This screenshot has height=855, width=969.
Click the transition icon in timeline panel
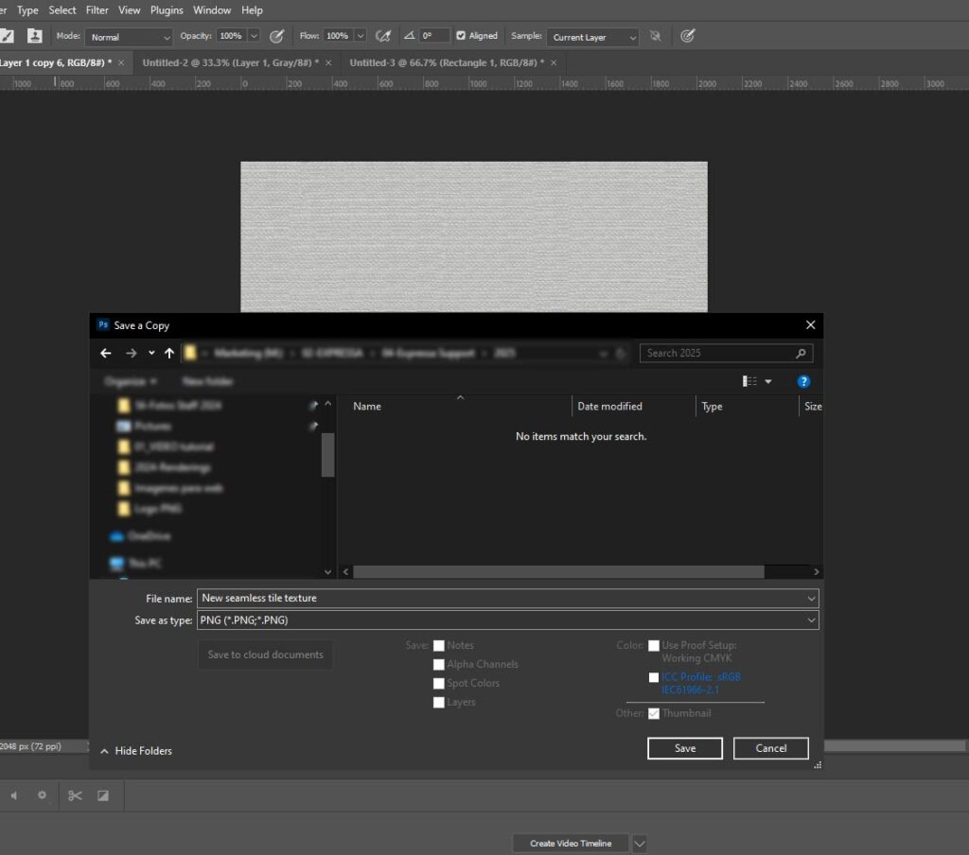click(103, 795)
